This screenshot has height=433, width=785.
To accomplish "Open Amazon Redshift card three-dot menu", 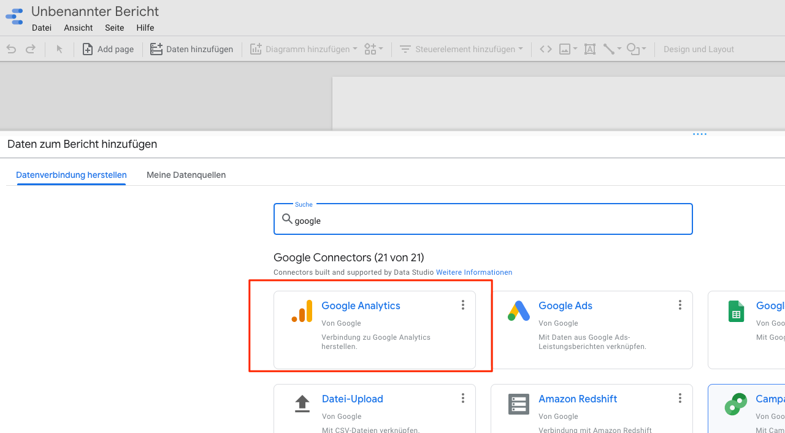I will pyautogui.click(x=680, y=398).
